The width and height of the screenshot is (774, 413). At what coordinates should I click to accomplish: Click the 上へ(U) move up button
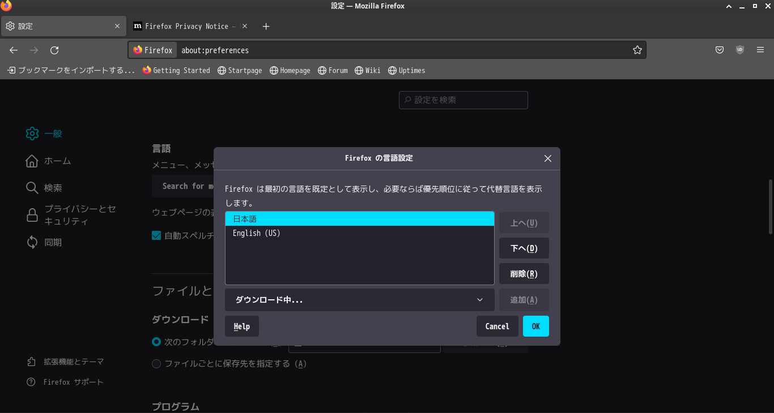[524, 223]
